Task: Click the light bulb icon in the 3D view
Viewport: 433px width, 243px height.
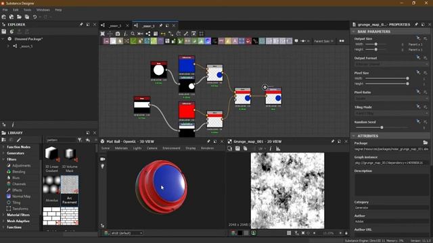Action: pos(102,166)
